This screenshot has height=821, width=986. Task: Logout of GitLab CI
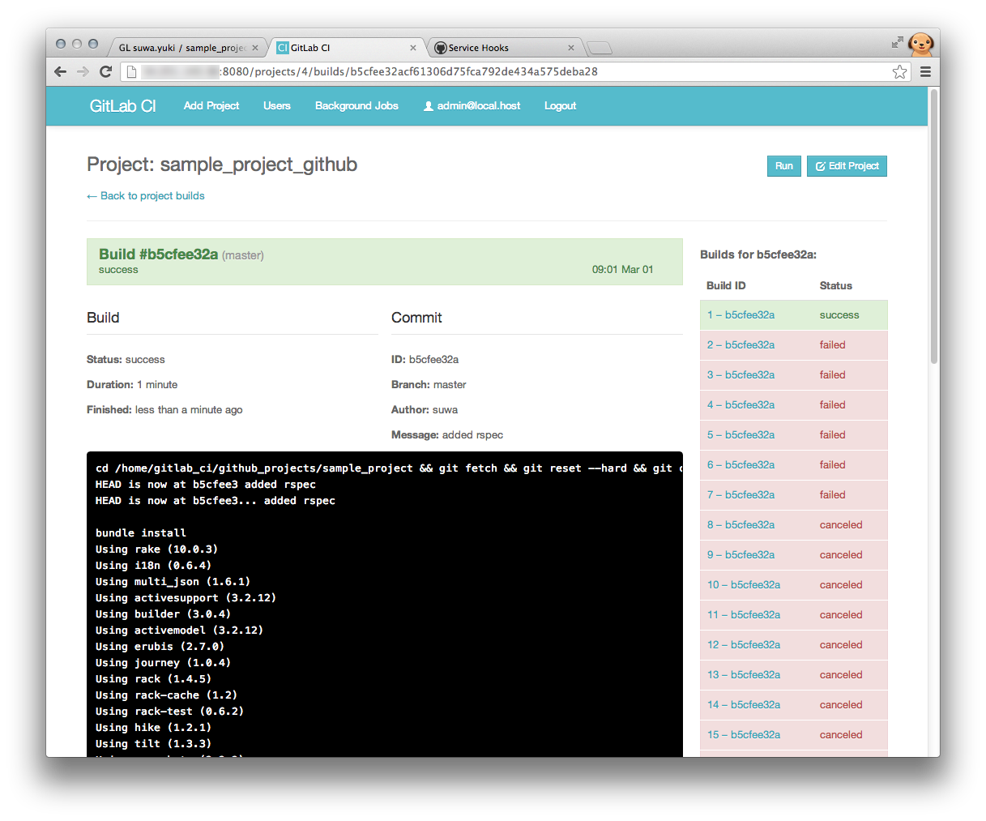click(x=560, y=105)
